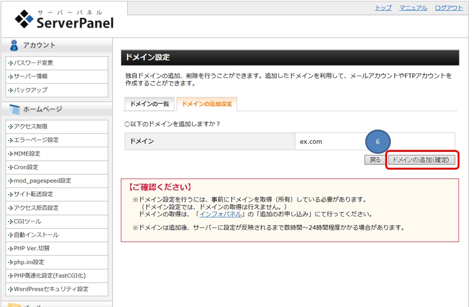Go to バックアップ in sidebar
473x307 pixels.
(30, 90)
